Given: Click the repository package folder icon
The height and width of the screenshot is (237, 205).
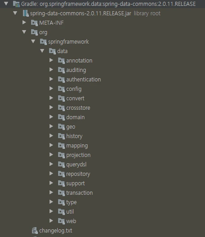Looking at the screenshot, I should [61, 174].
